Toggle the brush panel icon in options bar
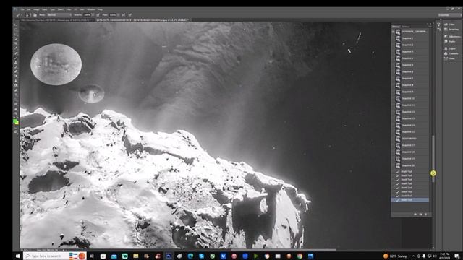The height and width of the screenshot is (260, 463). click(x=35, y=14)
